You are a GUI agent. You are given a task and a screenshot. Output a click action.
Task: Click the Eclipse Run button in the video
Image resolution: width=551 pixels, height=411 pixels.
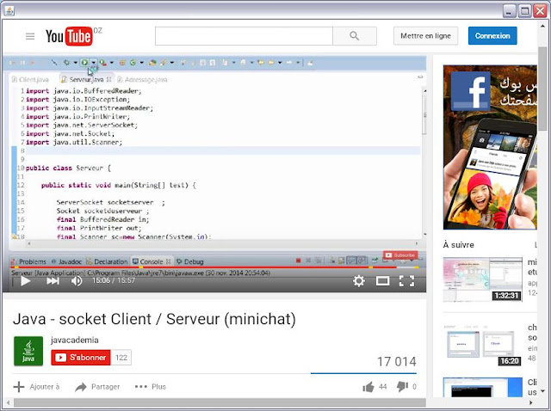(x=84, y=63)
